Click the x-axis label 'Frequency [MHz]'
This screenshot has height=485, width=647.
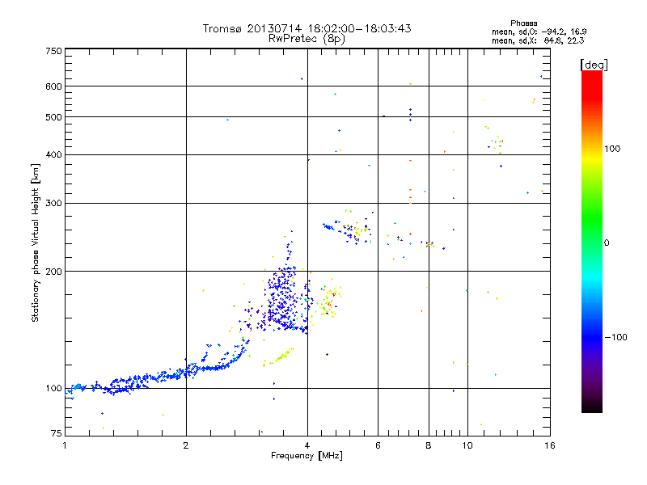[307, 456]
